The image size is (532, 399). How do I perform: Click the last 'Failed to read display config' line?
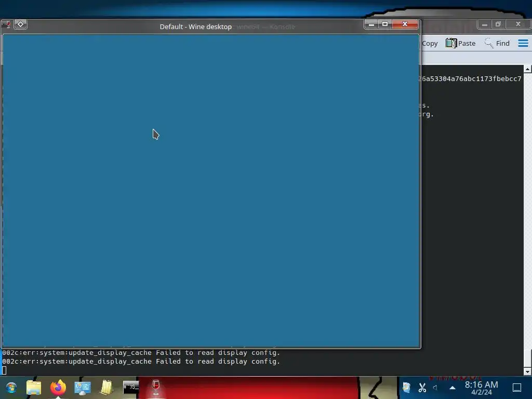tap(141, 362)
